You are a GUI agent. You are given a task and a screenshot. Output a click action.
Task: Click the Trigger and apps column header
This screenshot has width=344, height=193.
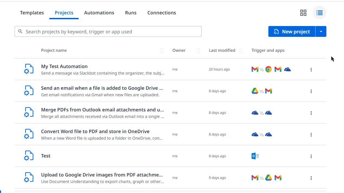[x=268, y=50]
